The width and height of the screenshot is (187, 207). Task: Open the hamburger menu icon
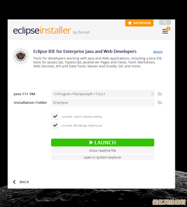(x=165, y=31)
